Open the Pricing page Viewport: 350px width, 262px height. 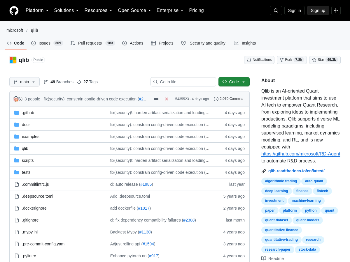[196, 10]
